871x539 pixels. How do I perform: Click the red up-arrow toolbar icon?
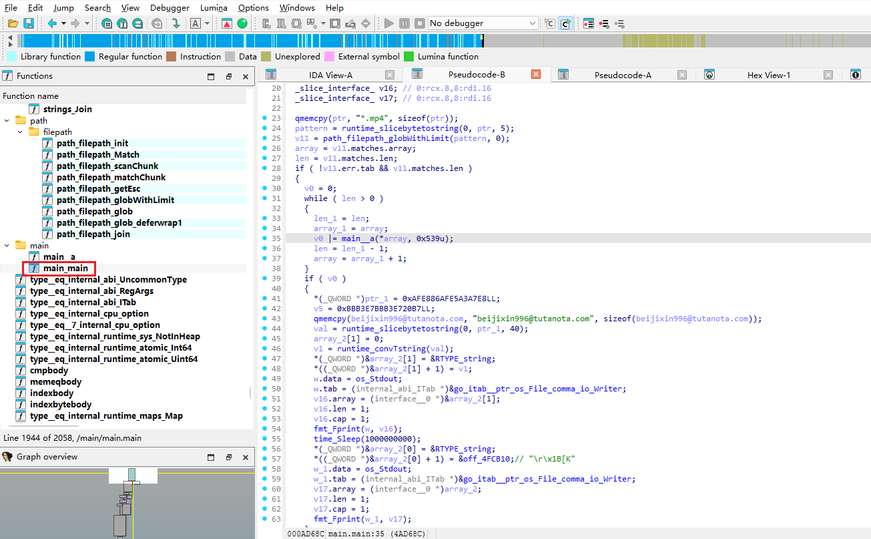227,23
